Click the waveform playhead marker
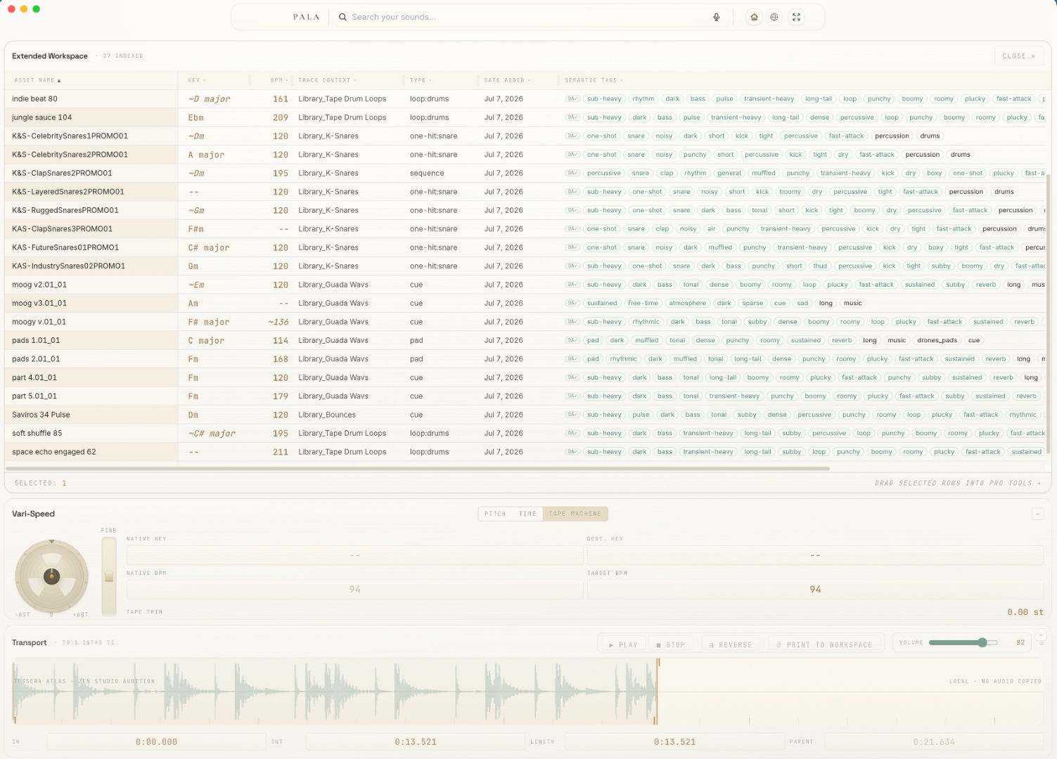 pyautogui.click(x=658, y=692)
